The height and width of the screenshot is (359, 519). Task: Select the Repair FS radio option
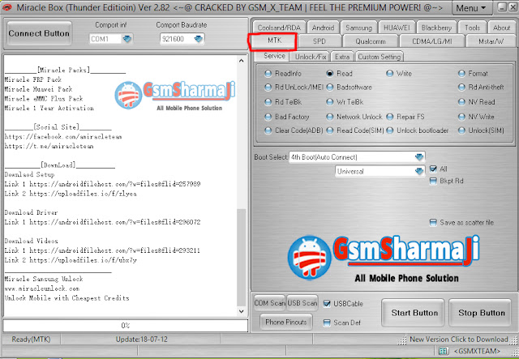tap(390, 117)
